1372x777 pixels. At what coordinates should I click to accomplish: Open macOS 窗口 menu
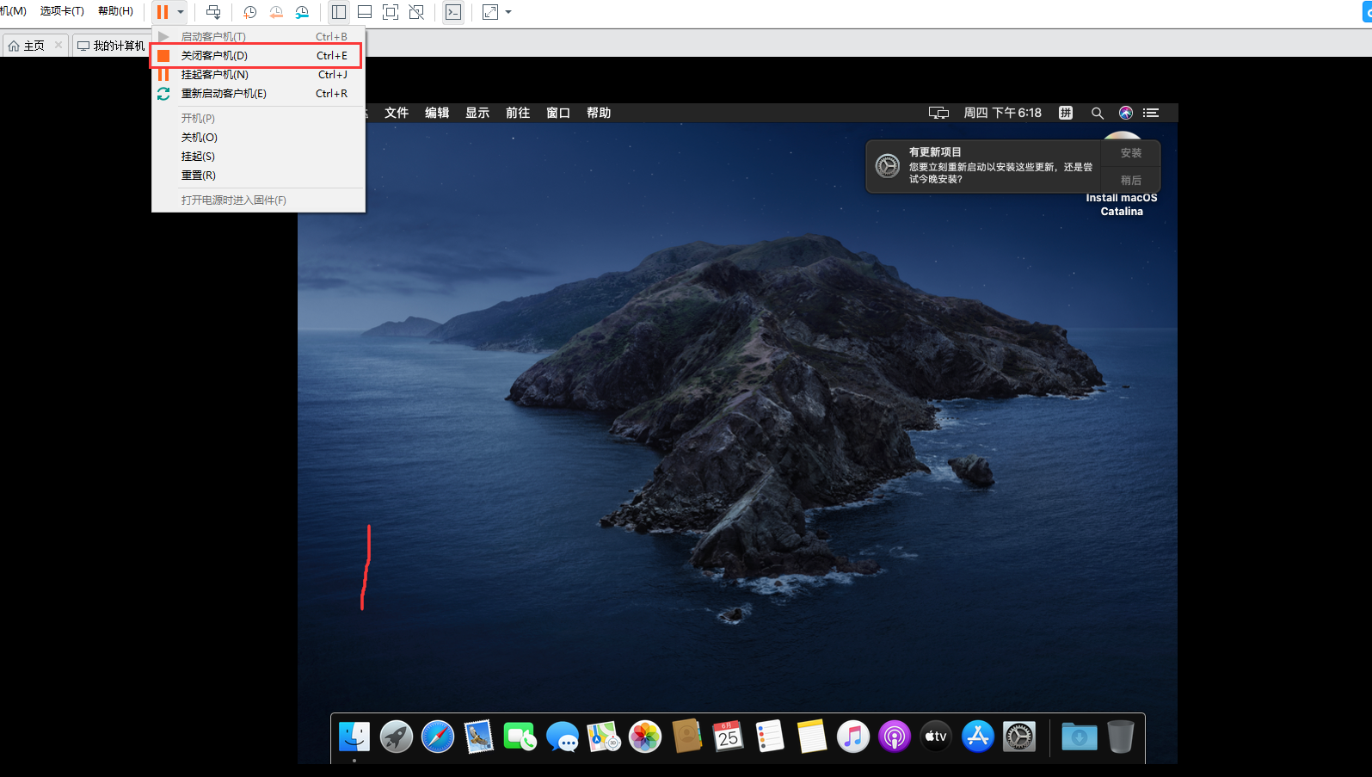(558, 113)
